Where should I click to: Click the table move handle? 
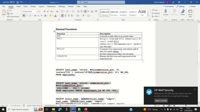tap(55, 31)
